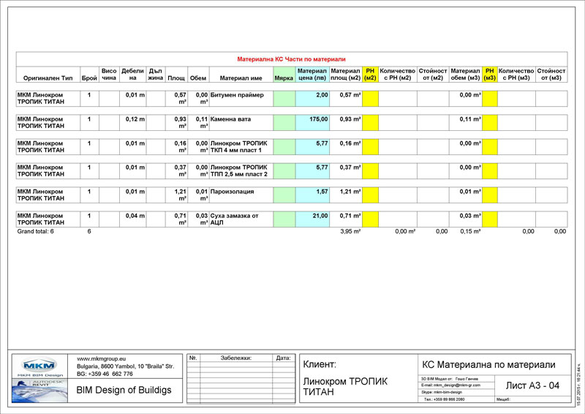Click material area 0,93 m² in Каменна вата row
This screenshot has height=414, width=585.
coord(350,119)
